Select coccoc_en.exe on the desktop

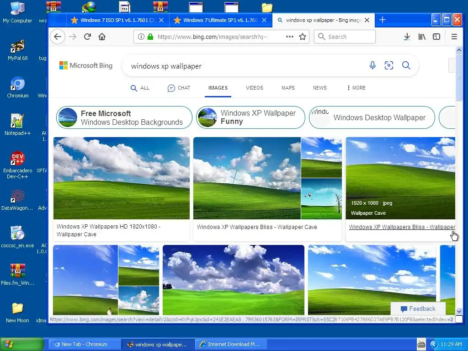(18, 237)
